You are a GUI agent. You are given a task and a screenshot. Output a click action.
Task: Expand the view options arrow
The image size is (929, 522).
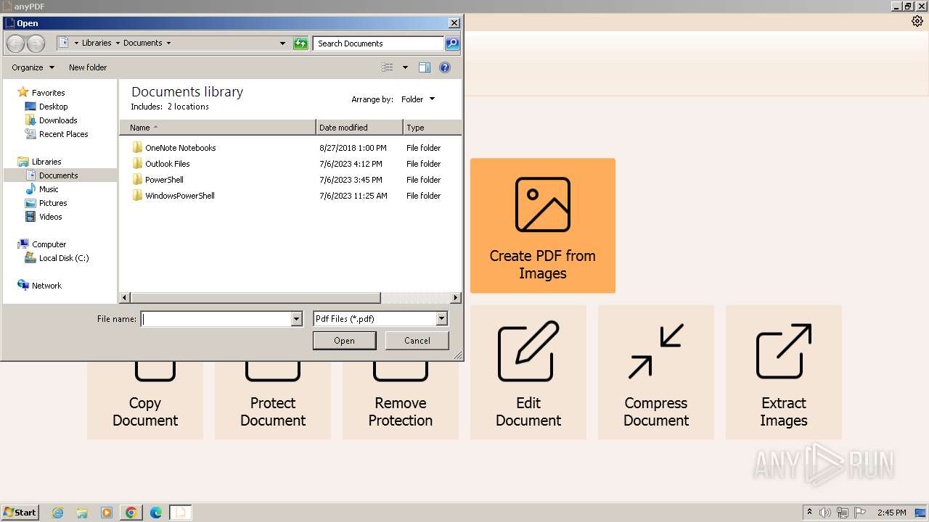tap(405, 67)
